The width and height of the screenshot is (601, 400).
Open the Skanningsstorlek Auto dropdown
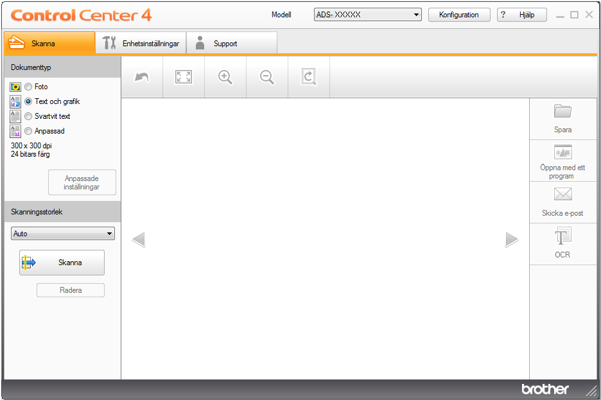63,233
